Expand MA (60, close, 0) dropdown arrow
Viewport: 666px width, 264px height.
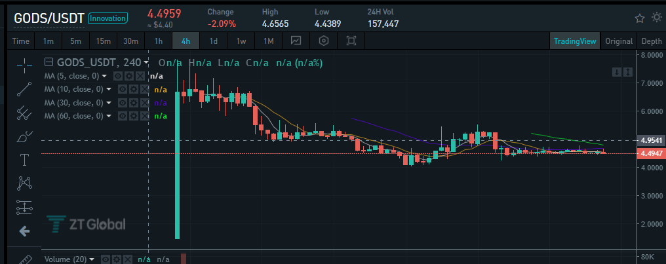point(109,116)
